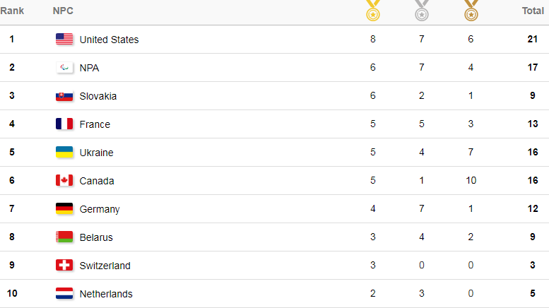This screenshot has height=308, width=549.
Task: Click the Netherlands flag icon
Action: [64, 293]
